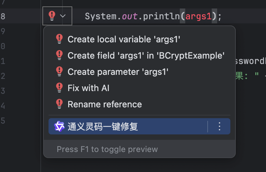Click the 'Press F1 to toggle preview' hint
Image resolution: width=266 pixels, height=172 pixels.
pos(107,149)
